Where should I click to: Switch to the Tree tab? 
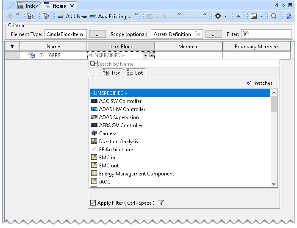click(x=111, y=73)
